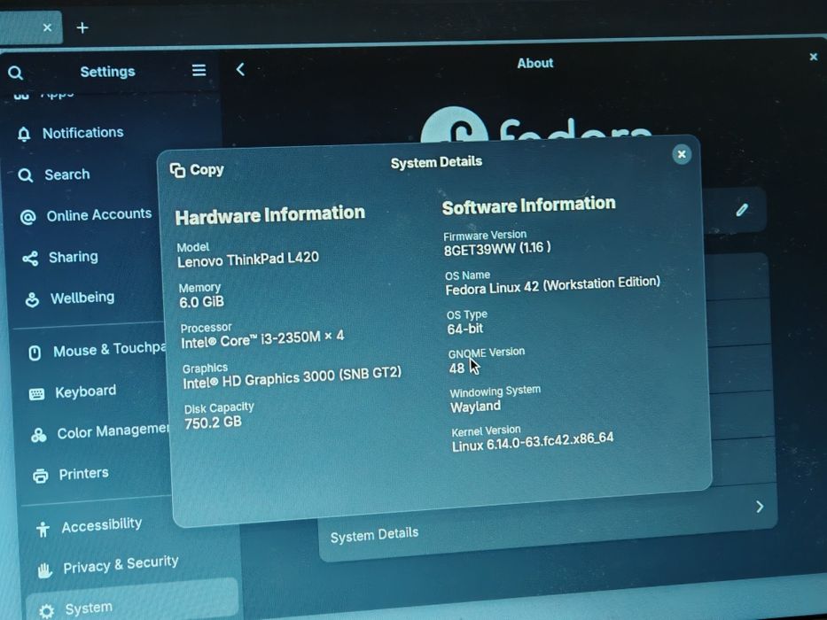This screenshot has width=827, height=620.
Task: Click the Privacy & Security hand icon
Action: pyautogui.click(x=45, y=570)
